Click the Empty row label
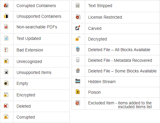The width and height of the screenshot is (160, 123). coord(22,84)
